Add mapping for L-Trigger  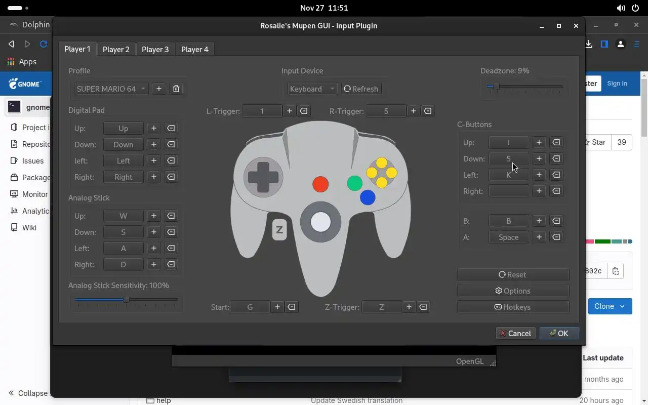click(x=290, y=111)
